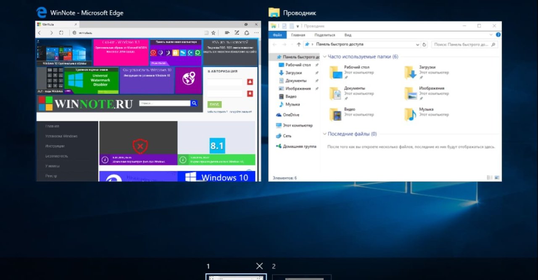Click the Explorer search input field
The width and height of the screenshot is (538, 280).
click(x=462, y=44)
